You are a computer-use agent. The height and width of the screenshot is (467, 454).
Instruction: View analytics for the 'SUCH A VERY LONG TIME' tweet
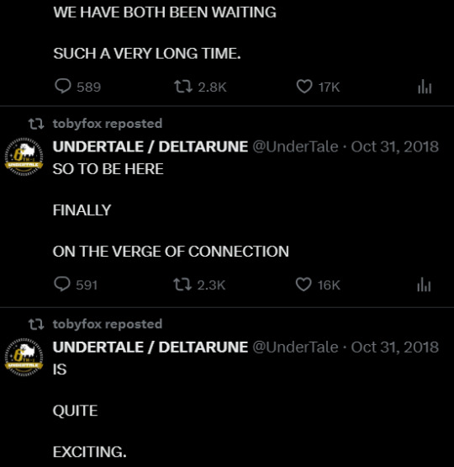pyautogui.click(x=425, y=87)
